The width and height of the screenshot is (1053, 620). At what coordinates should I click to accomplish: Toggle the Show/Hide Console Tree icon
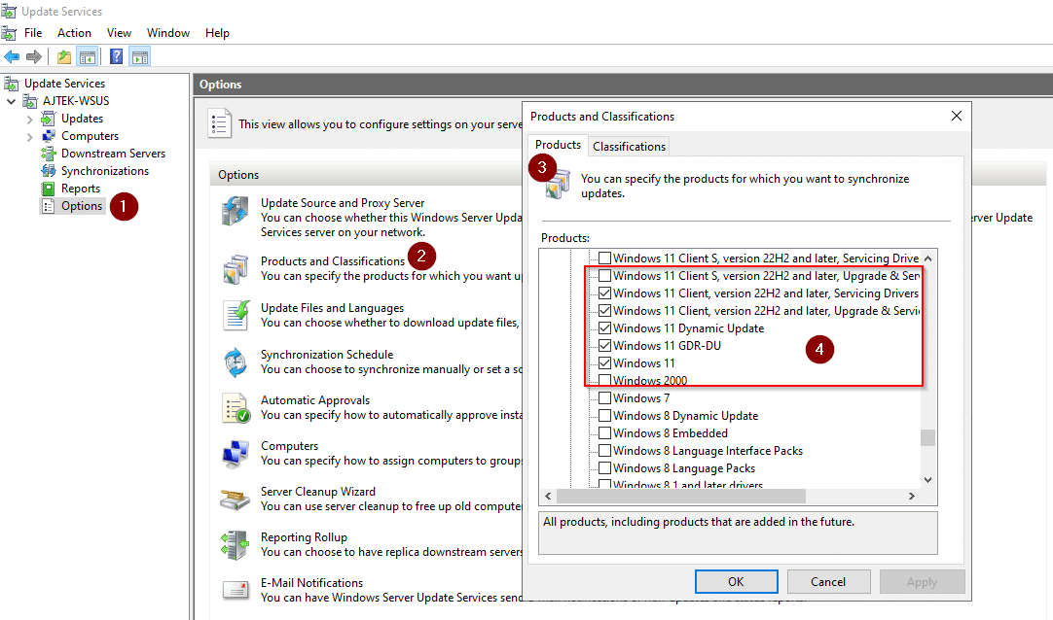click(88, 57)
